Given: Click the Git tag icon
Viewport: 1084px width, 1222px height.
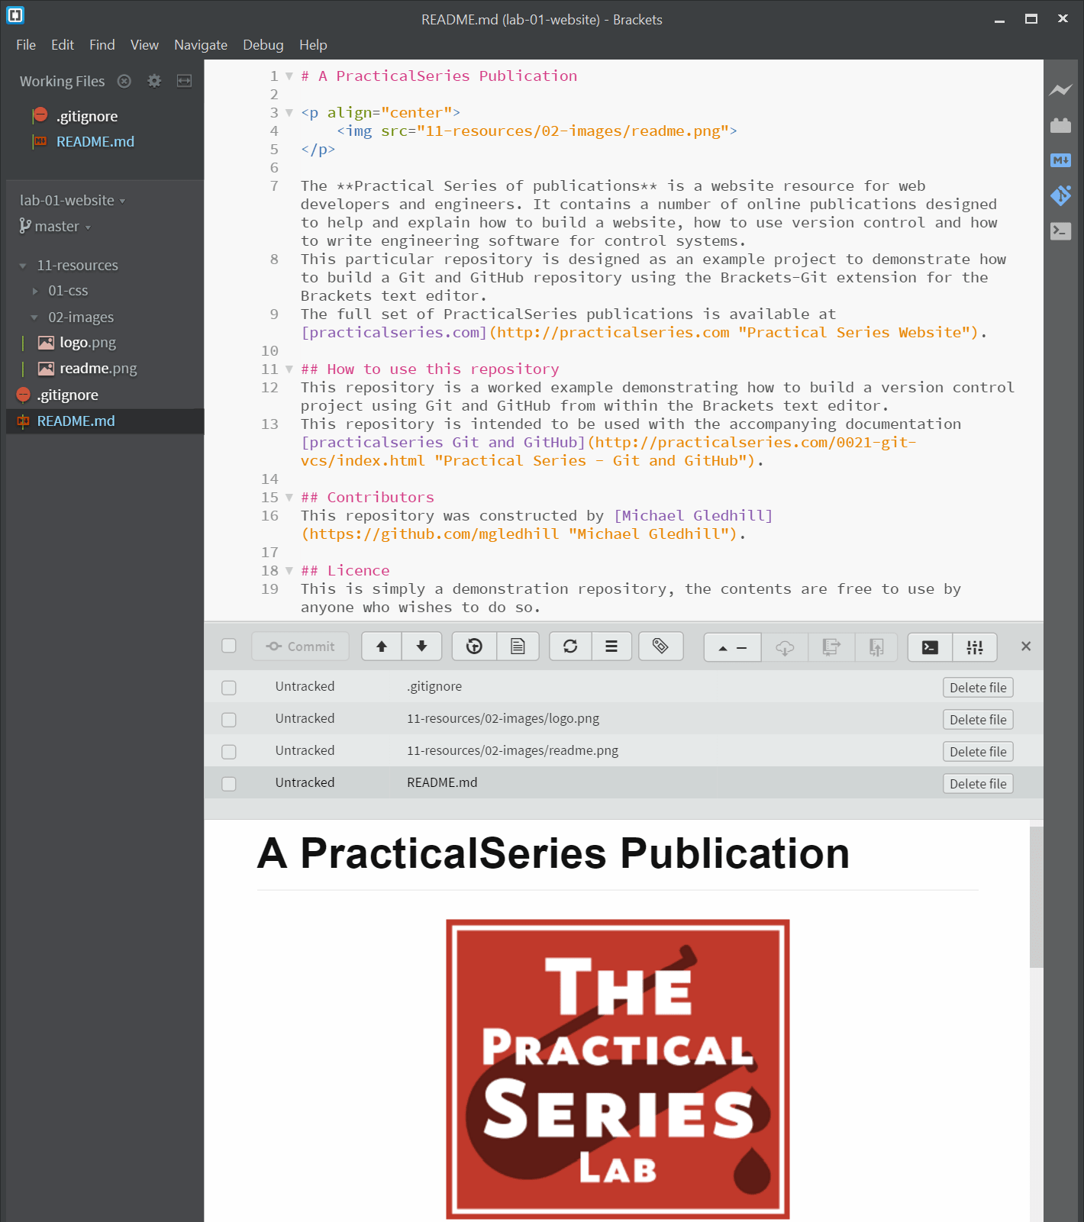Looking at the screenshot, I should [660, 646].
